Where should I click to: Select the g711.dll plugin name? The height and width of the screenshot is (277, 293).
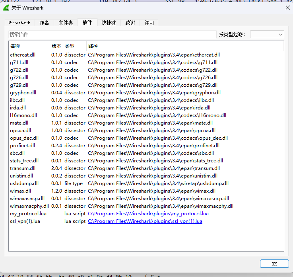tap(19, 62)
